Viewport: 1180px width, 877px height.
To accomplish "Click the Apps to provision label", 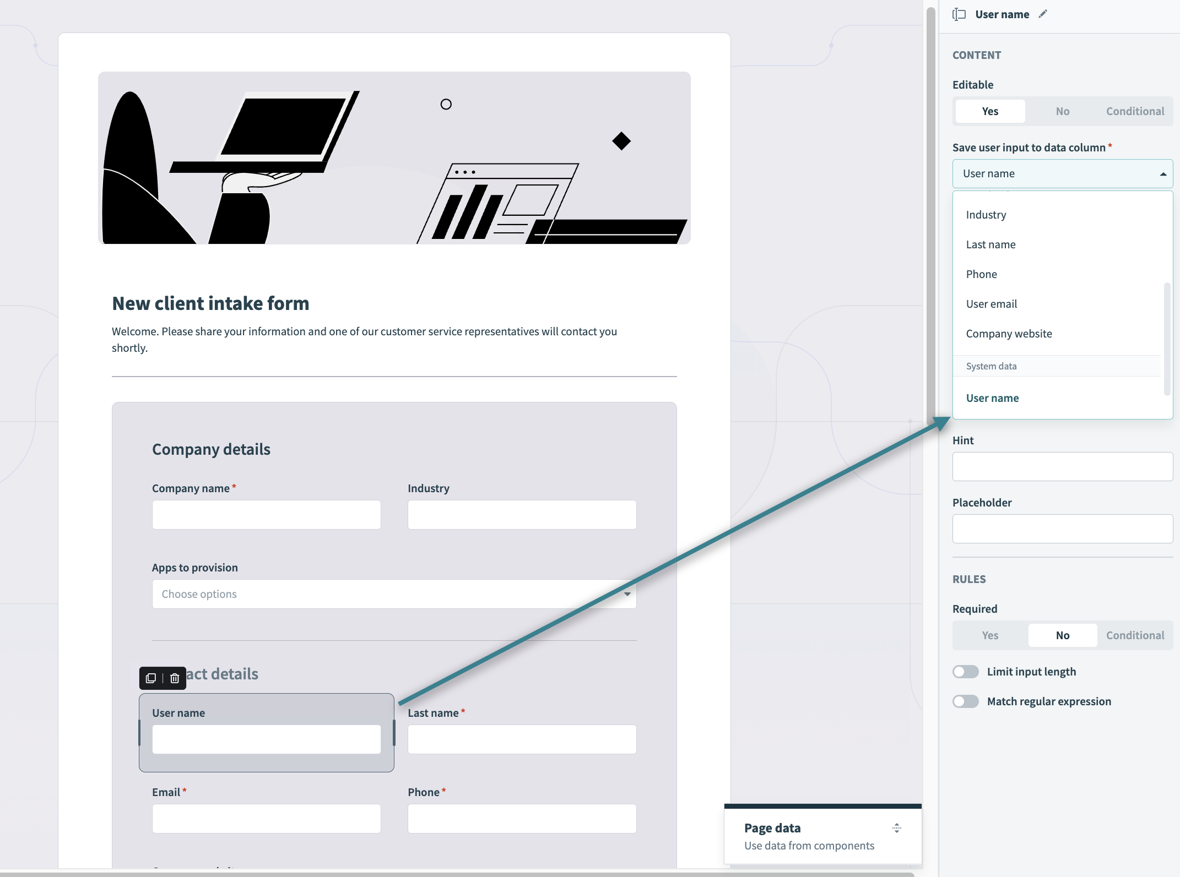I will click(x=195, y=568).
